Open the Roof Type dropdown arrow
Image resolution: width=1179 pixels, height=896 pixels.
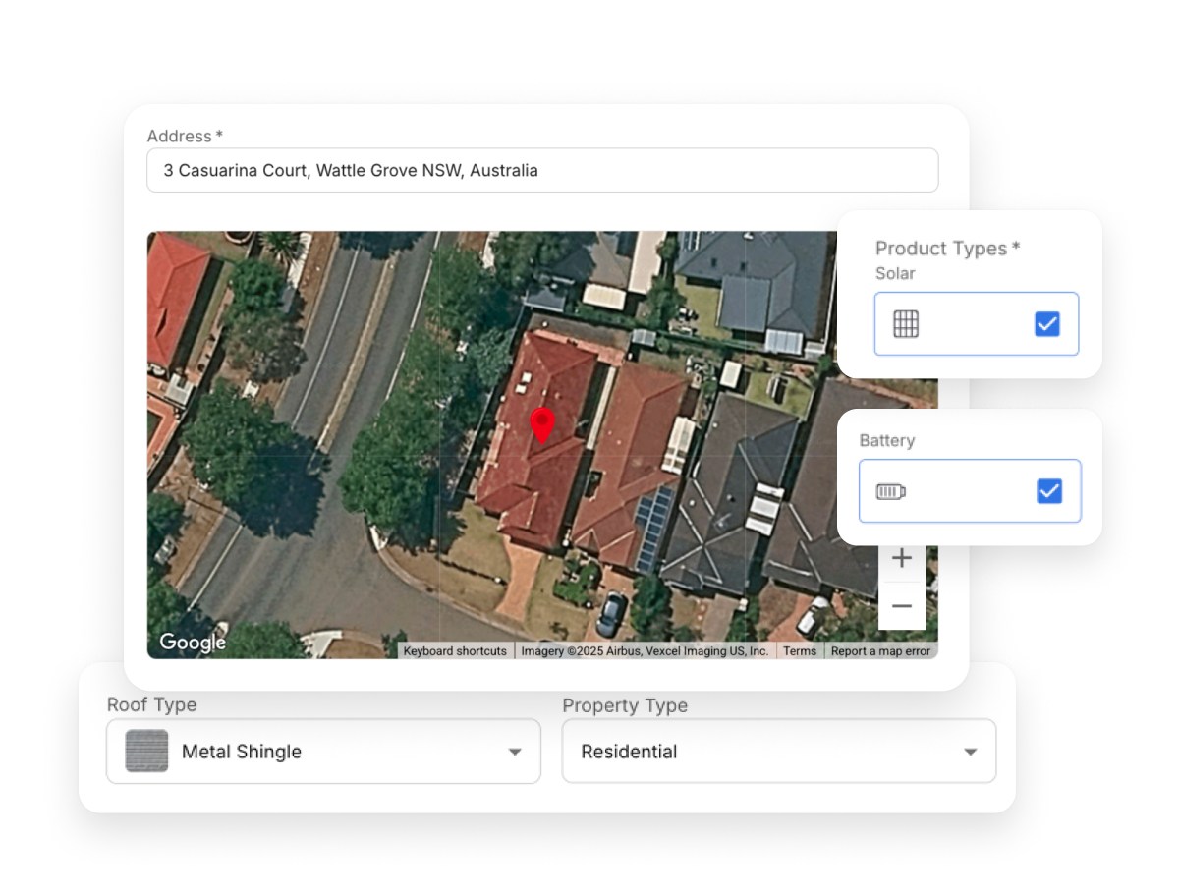pyautogui.click(x=514, y=753)
